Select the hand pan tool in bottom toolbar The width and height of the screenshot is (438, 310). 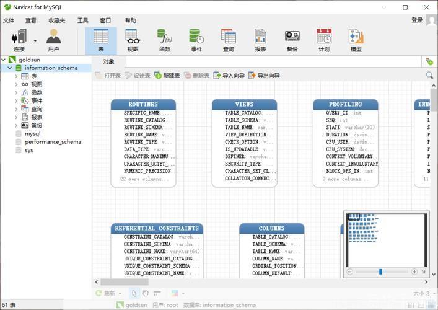pos(145,293)
